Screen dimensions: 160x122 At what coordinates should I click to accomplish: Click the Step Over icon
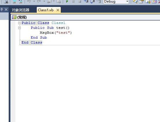tap(93, 1)
